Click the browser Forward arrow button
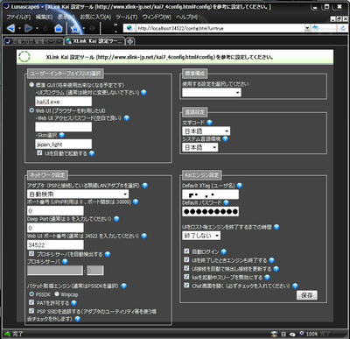This screenshot has width=350, height=339. click(29, 28)
